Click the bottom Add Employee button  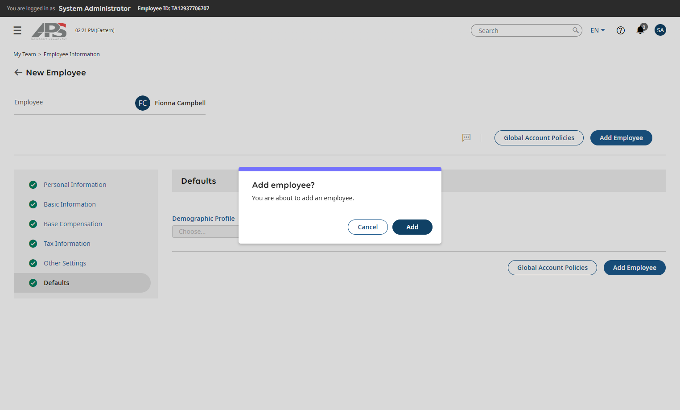click(635, 268)
